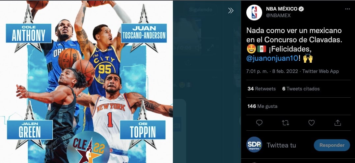
Task: Open the tweet more options menu
Action: coord(347,9)
